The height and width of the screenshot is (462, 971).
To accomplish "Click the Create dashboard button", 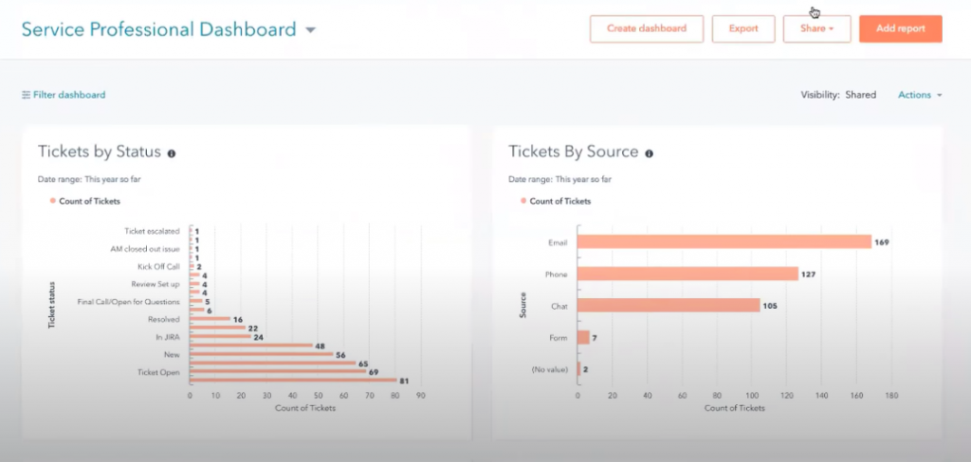I will (x=646, y=28).
